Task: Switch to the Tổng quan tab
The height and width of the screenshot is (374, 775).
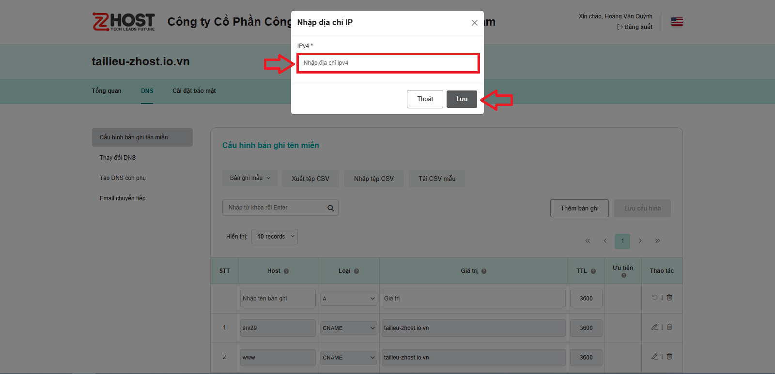Action: pos(107,91)
